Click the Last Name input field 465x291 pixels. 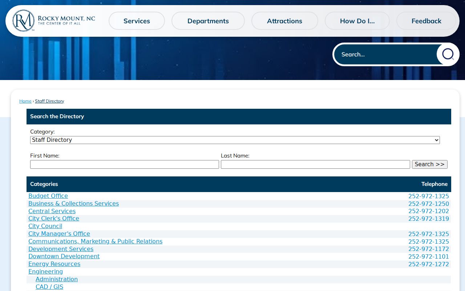pos(315,164)
